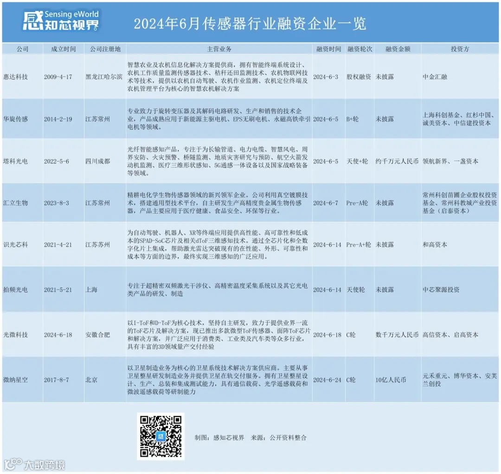Select company name 汇立生物

tap(16, 203)
